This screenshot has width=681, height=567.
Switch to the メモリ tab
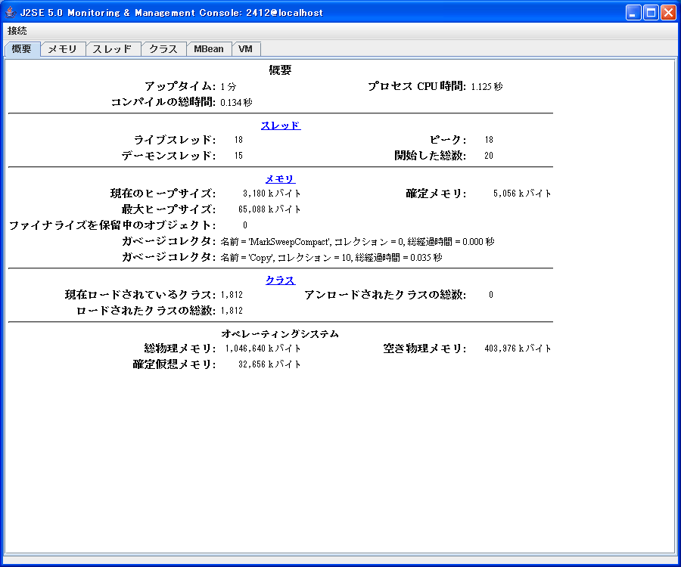(x=63, y=49)
